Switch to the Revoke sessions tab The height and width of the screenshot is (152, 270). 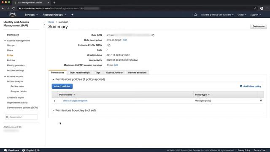point(137,73)
